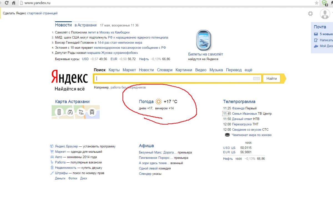Click Yandex Browser globe icon
Image resolution: width=333 pixels, height=217 pixels.
(52, 146)
